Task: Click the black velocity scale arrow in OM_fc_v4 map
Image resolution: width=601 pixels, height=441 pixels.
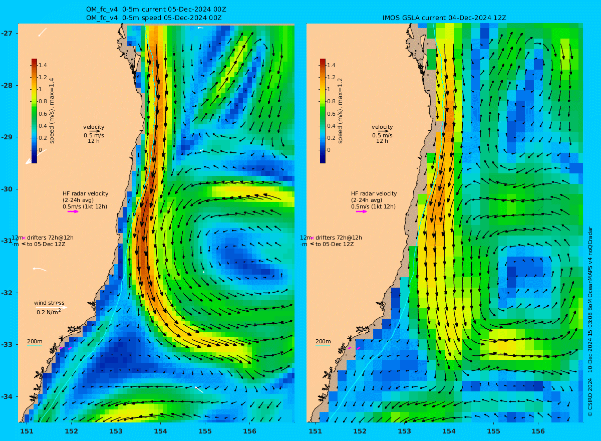Action: [x=95, y=131]
